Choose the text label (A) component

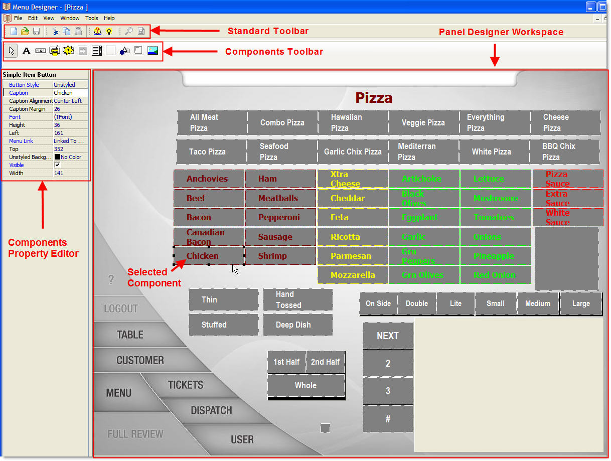point(27,51)
